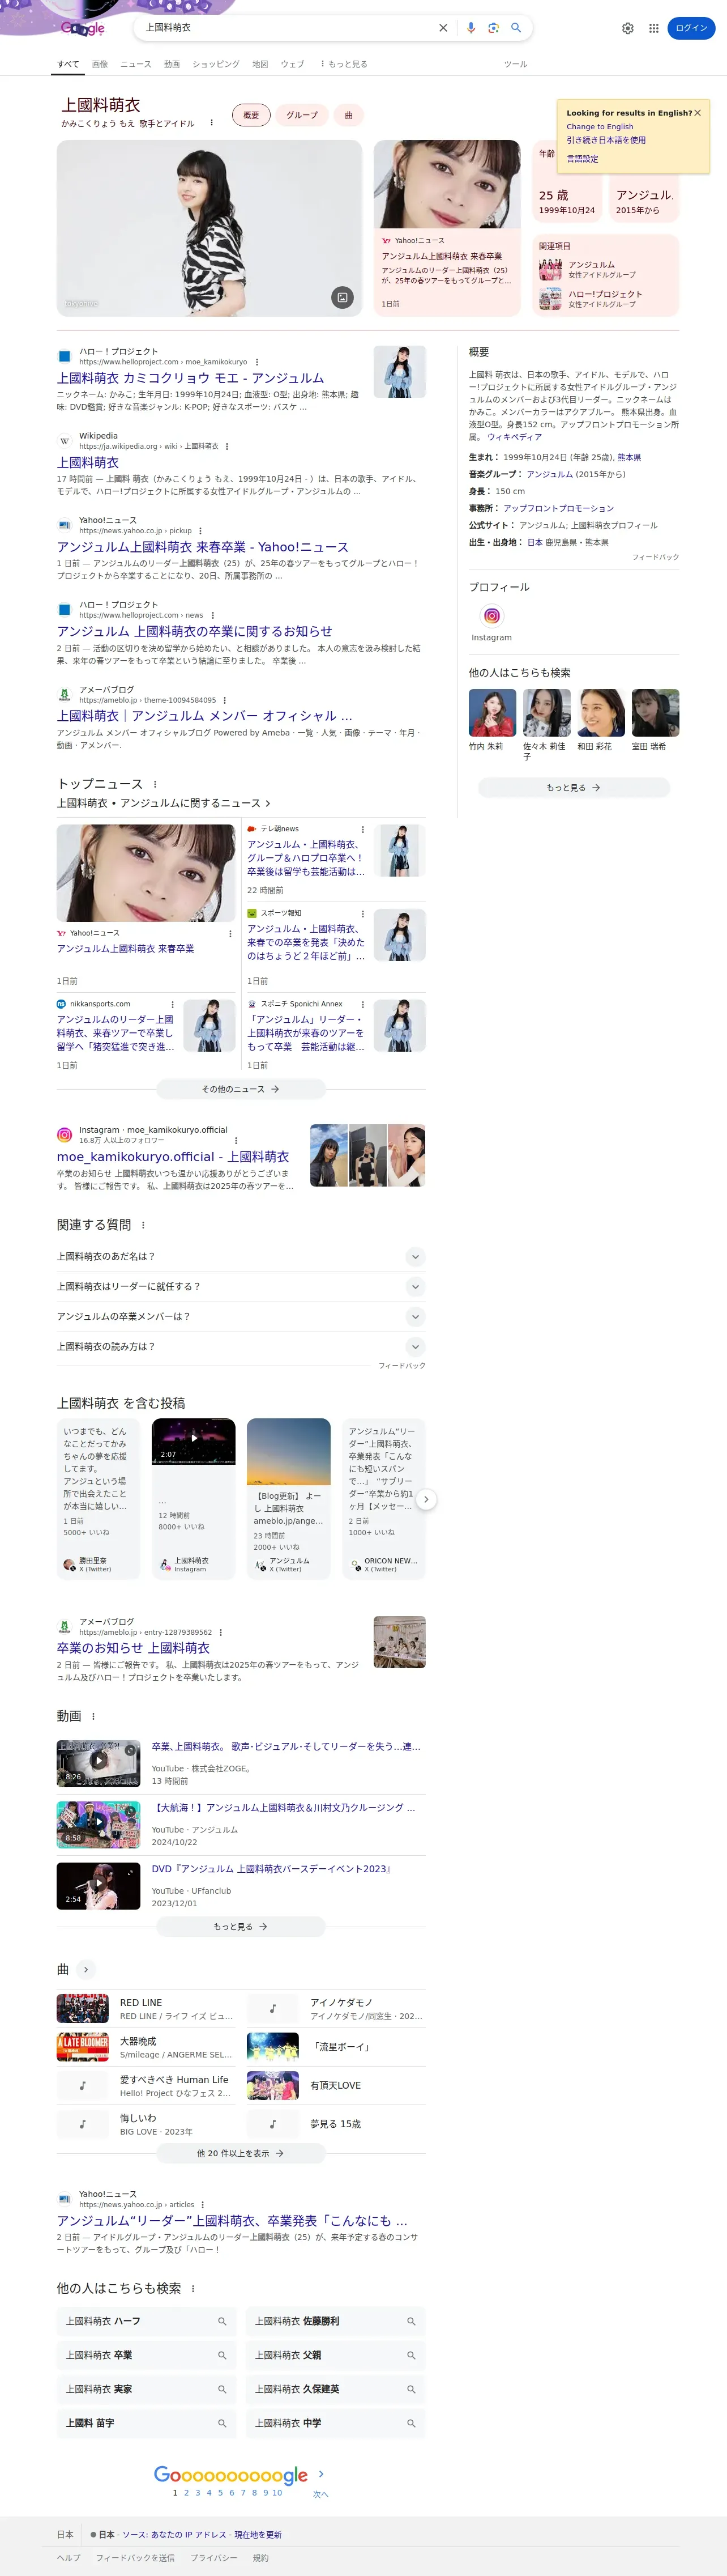Click the Google logo
Viewport: 727px width, 2576px height.
83,28
